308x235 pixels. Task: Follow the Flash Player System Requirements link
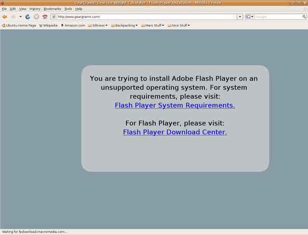click(x=175, y=105)
